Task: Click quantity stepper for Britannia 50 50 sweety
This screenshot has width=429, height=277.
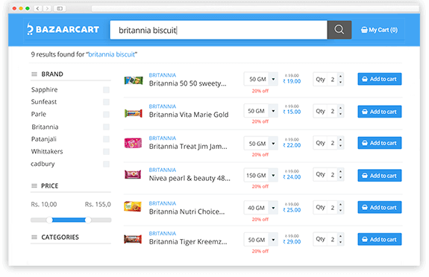Action: pyautogui.click(x=341, y=79)
